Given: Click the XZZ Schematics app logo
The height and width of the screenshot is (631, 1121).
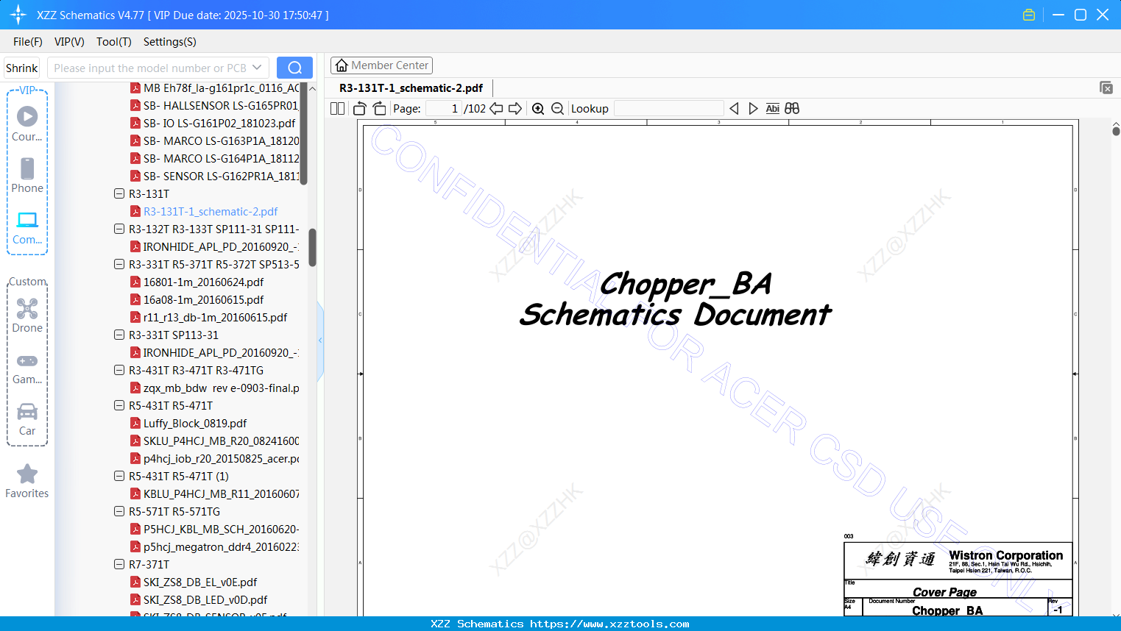Looking at the screenshot, I should 18,15.
